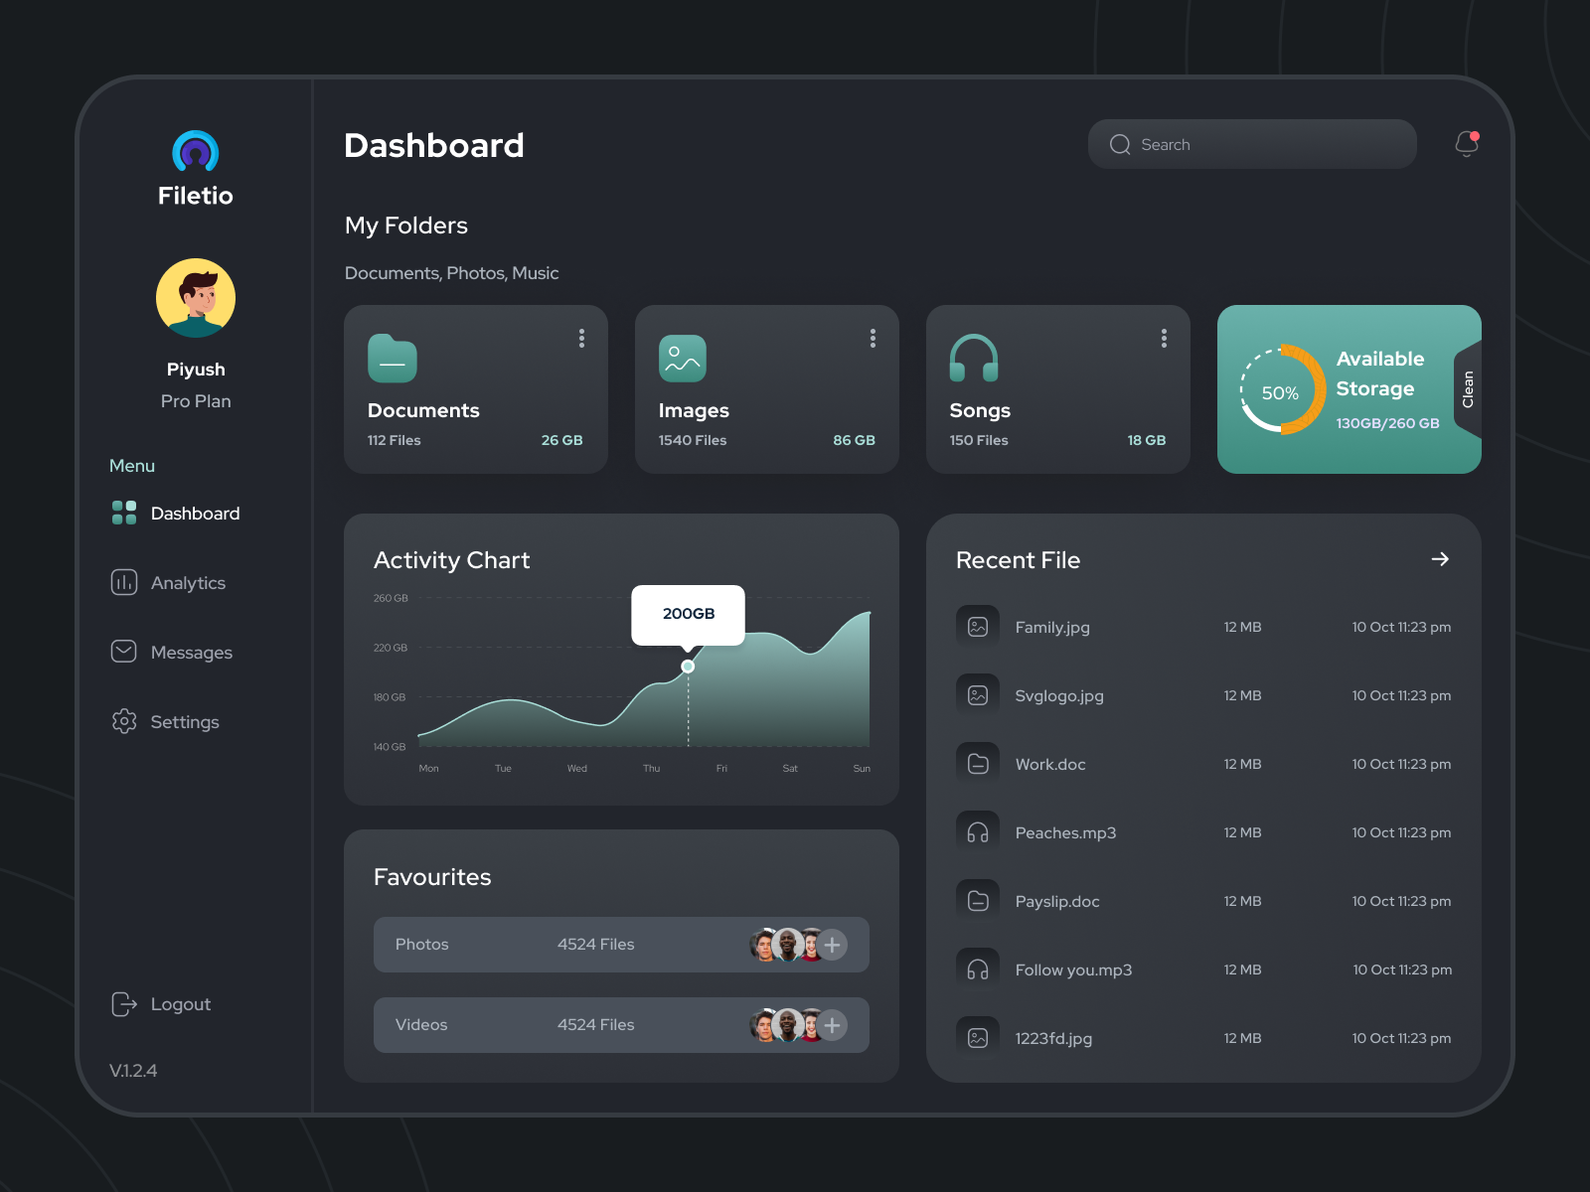1590x1192 pixels.
Task: Click the image icon beside 1223fd.jpg
Action: (x=978, y=1038)
